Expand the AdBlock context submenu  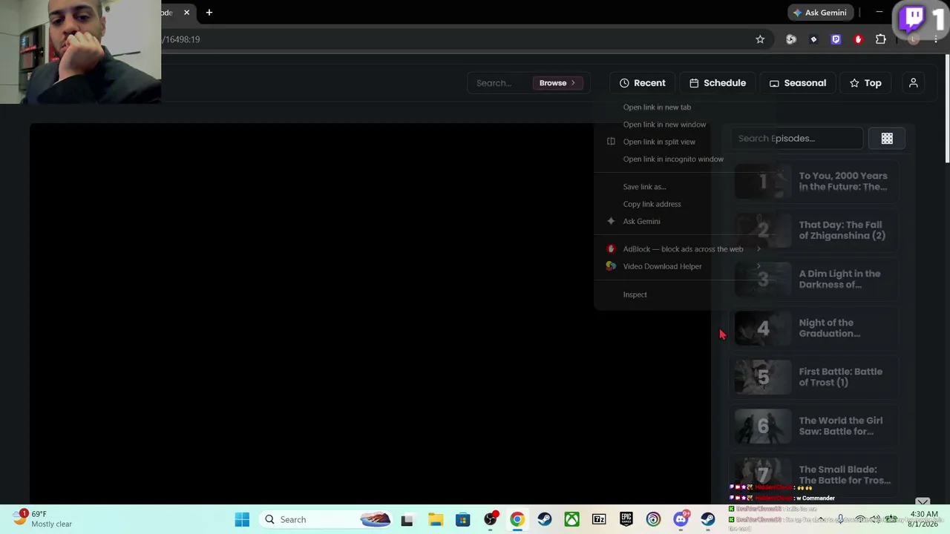(x=683, y=249)
